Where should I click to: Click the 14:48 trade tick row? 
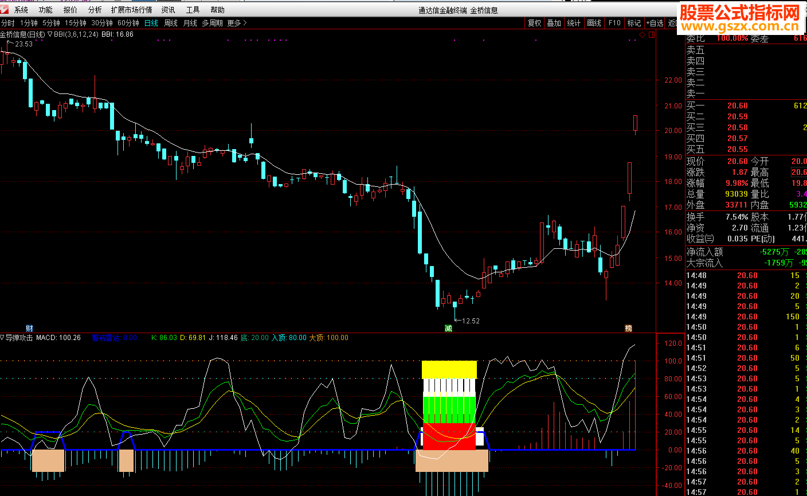[746, 275]
